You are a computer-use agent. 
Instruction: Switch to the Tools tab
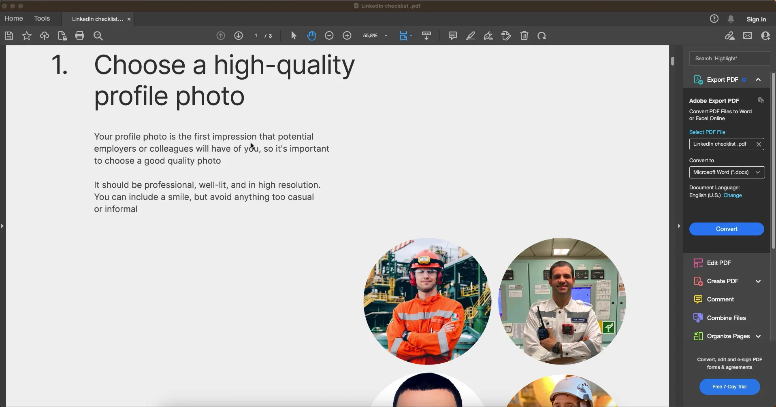[x=42, y=19]
